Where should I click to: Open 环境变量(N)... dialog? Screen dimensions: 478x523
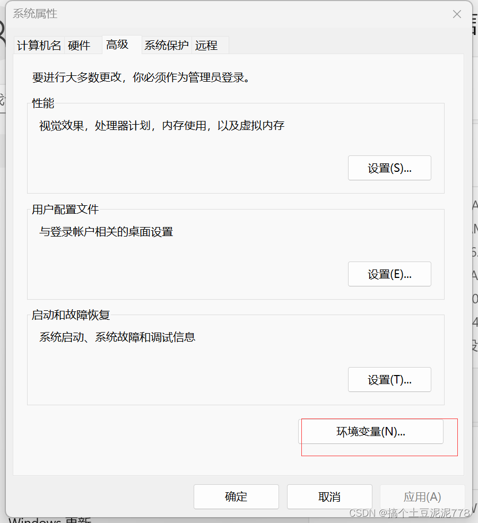point(371,432)
